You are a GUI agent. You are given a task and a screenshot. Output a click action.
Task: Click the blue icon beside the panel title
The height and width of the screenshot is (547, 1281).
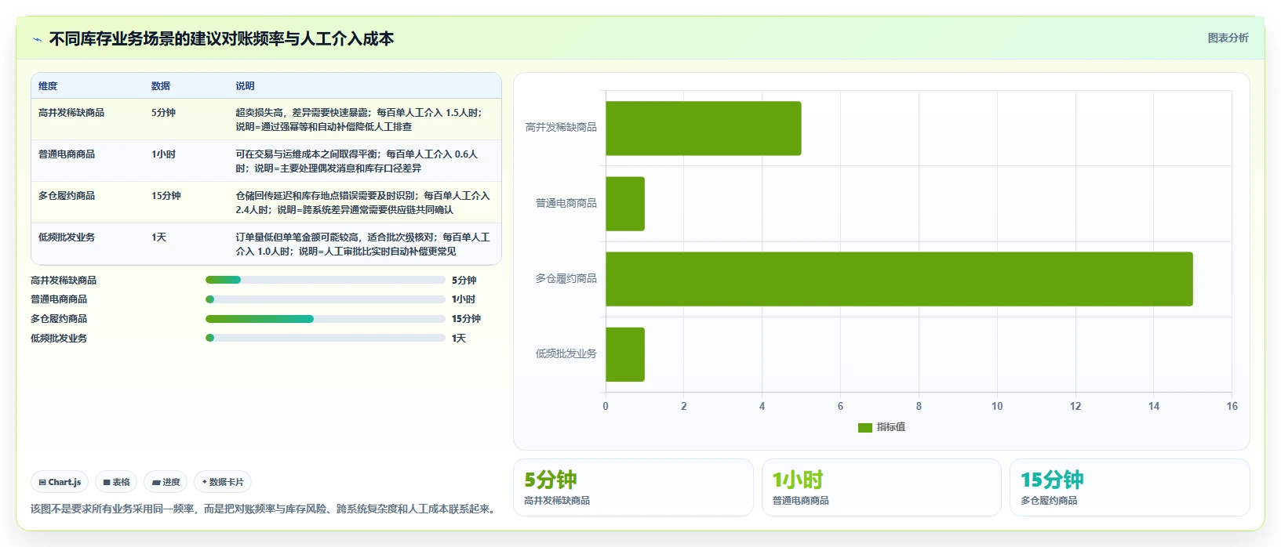(37, 39)
